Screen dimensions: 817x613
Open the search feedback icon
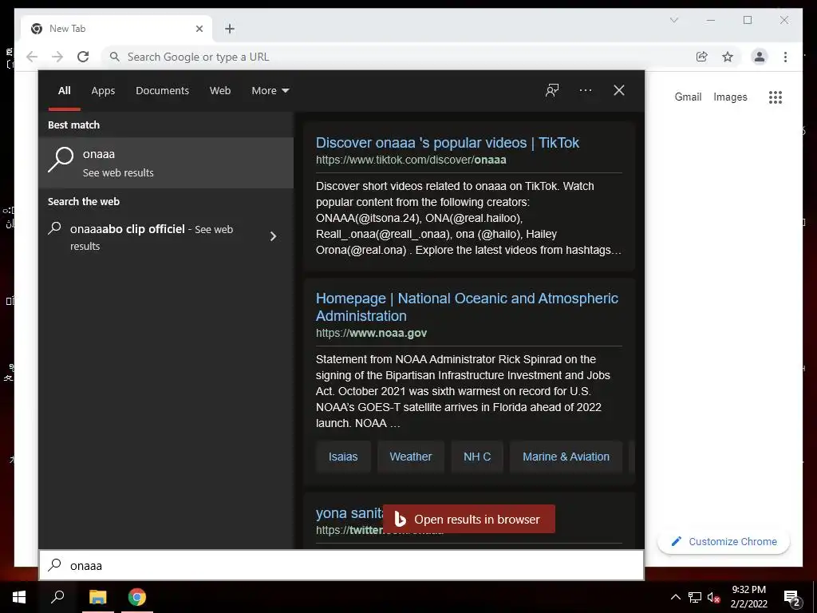tap(552, 90)
